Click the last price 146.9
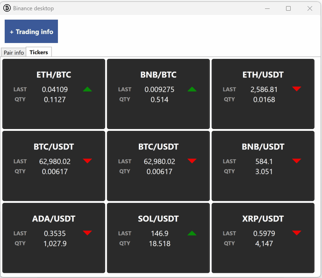 (x=159, y=234)
